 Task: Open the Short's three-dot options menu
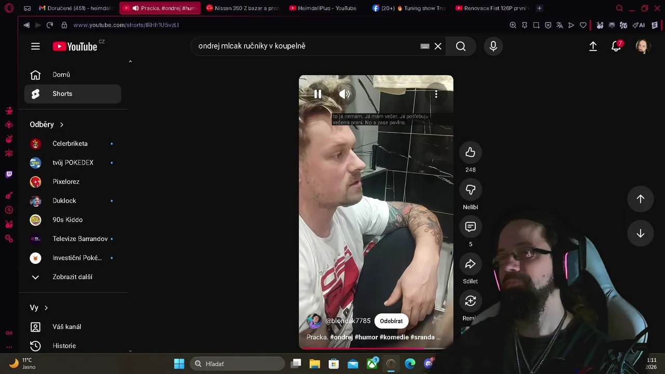click(x=436, y=94)
